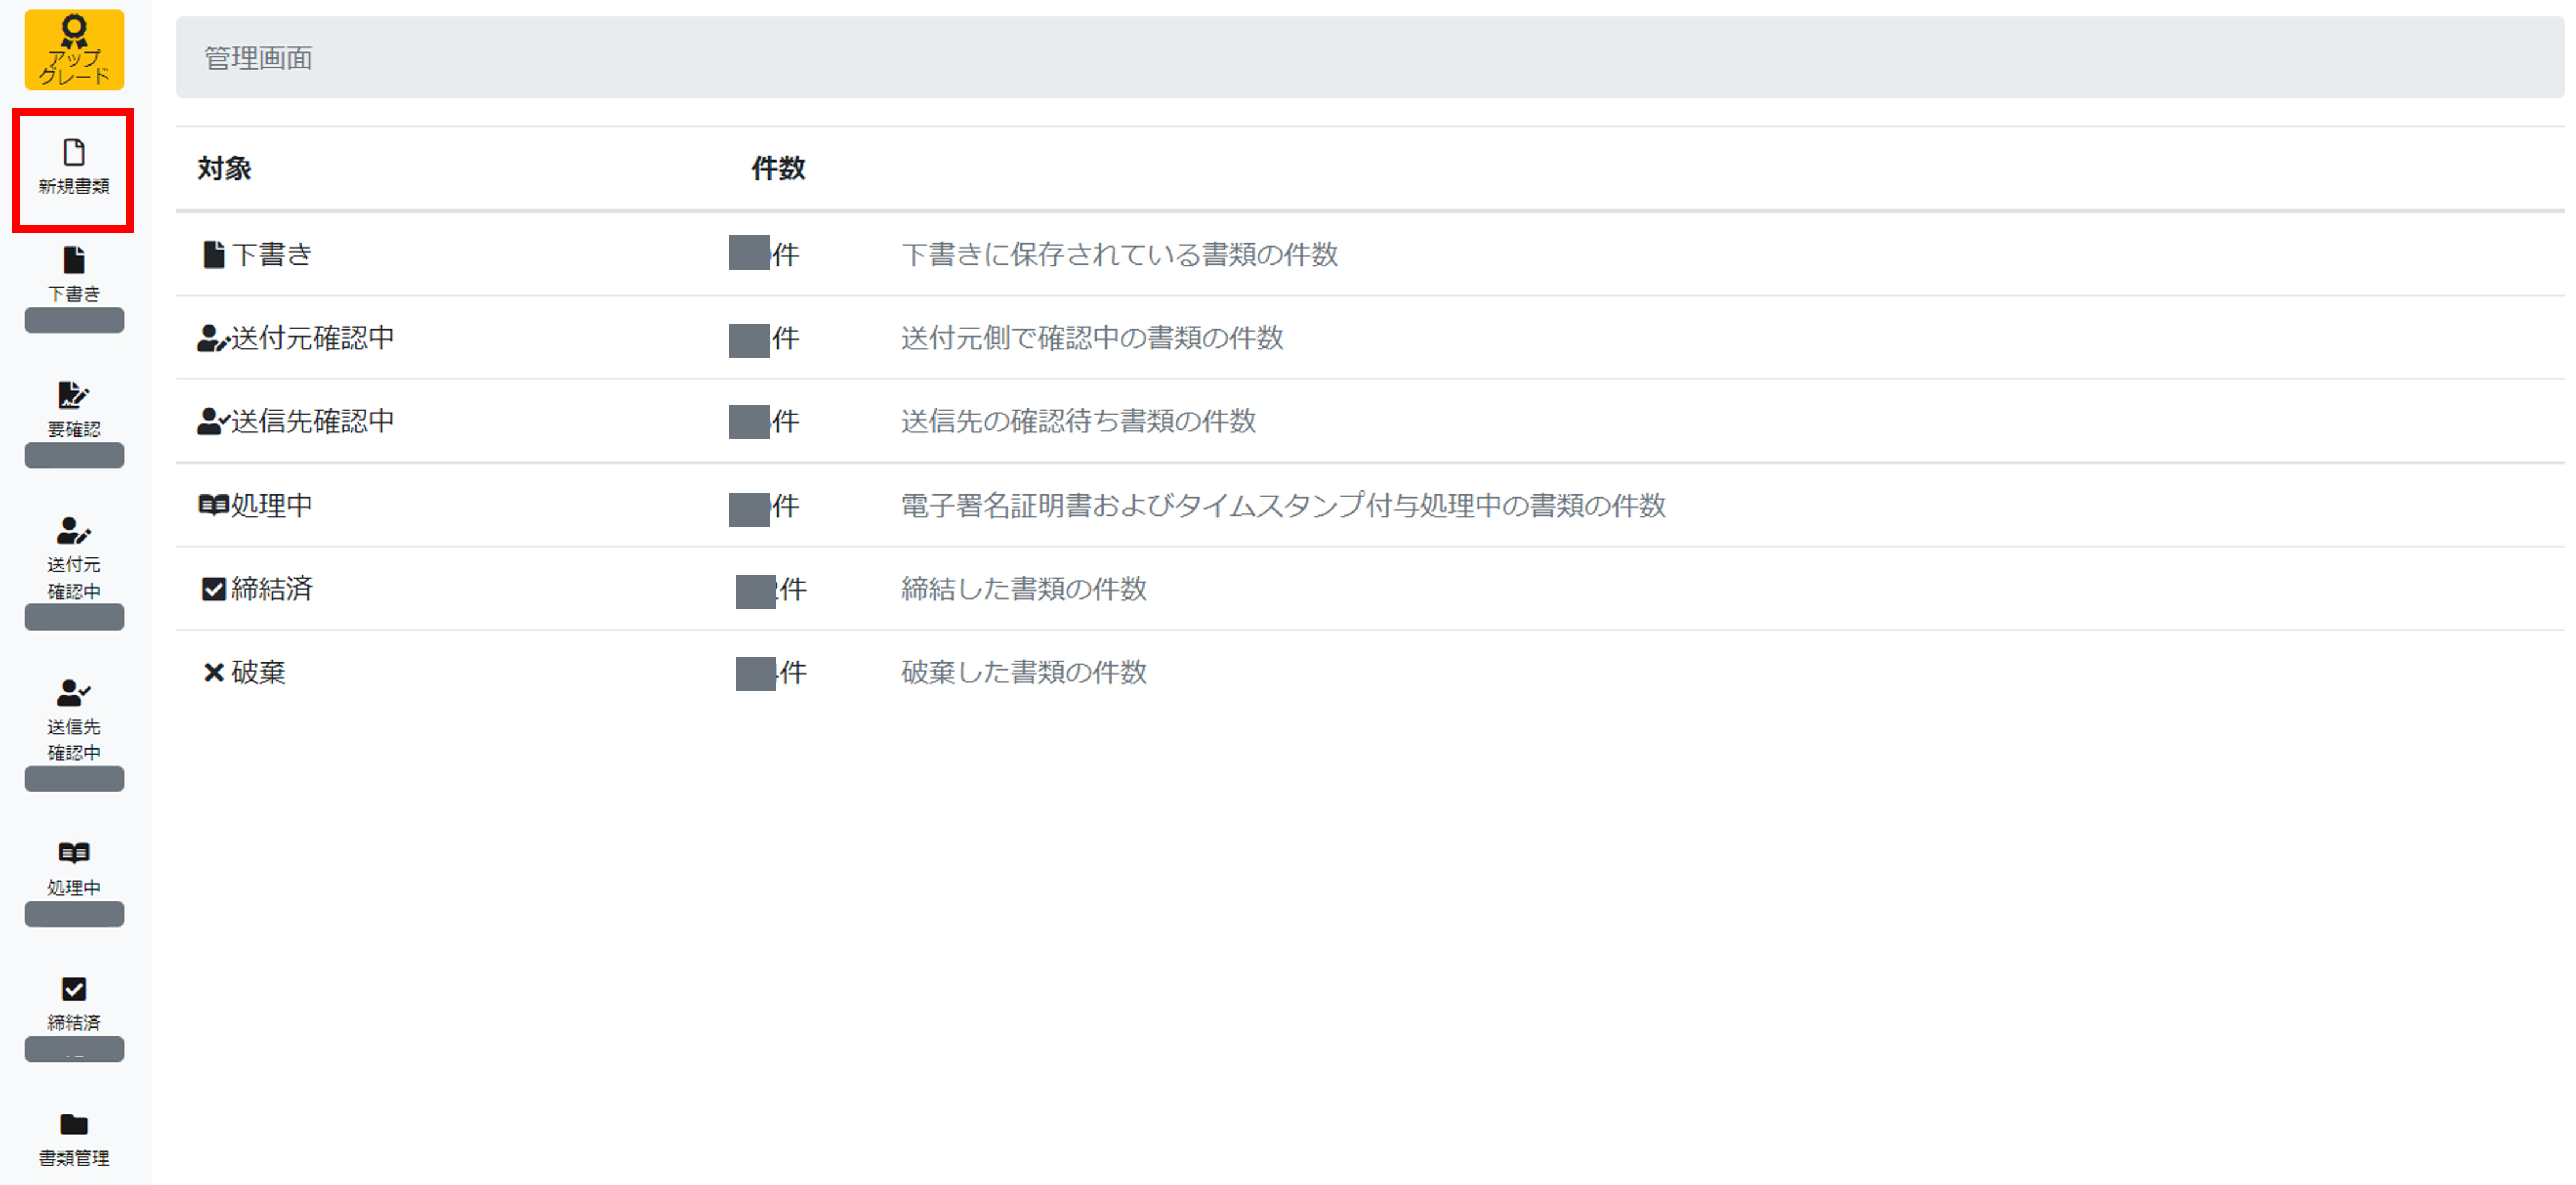Click the count value in the 破棄 row
The image size is (2576, 1185).
[771, 674]
